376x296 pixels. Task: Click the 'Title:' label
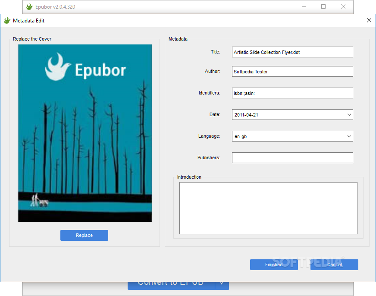coord(215,52)
